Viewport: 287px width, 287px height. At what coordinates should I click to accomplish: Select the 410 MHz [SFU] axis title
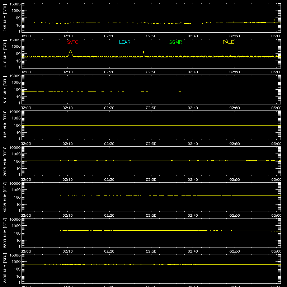(x=5, y=53)
